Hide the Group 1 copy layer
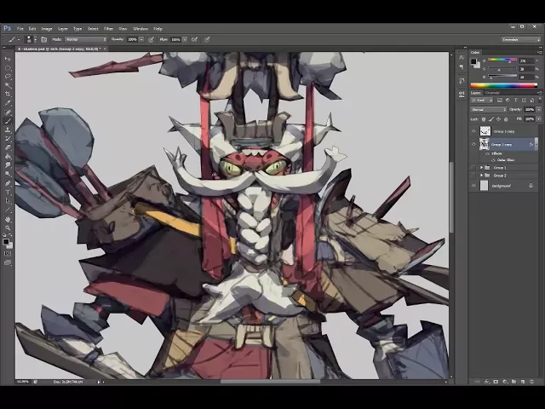The width and height of the screenshot is (545, 409). [x=473, y=131]
